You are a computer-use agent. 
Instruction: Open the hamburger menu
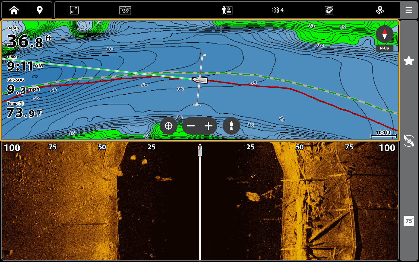[x=409, y=10]
